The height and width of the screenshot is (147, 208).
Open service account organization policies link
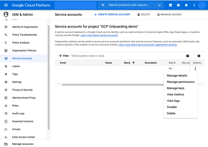coord(148,45)
